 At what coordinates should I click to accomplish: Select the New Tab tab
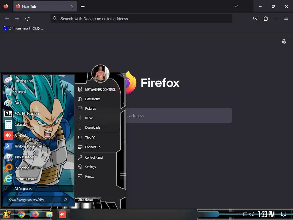point(45,6)
